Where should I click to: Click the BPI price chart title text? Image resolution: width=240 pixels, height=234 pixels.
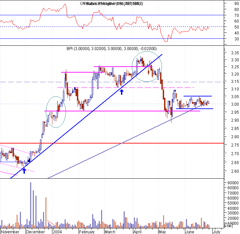pos(112,49)
